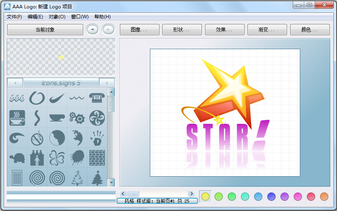The height and width of the screenshot is (211, 337).
Task: Apply the yellow style swatch
Action: pyautogui.click(x=205, y=196)
